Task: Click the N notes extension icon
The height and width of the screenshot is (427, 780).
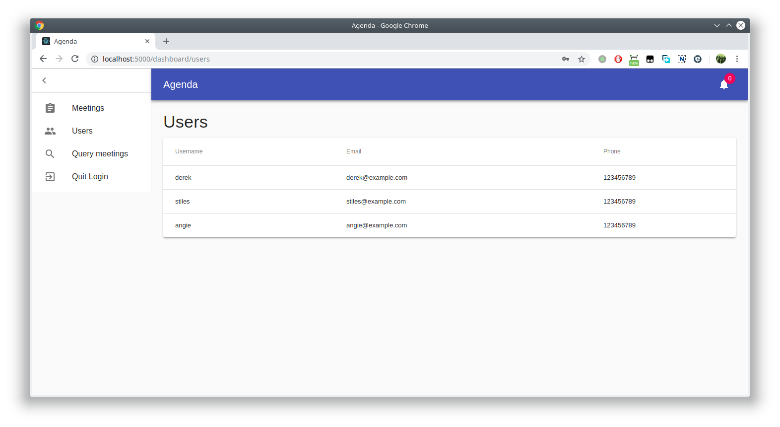Action: (682, 59)
